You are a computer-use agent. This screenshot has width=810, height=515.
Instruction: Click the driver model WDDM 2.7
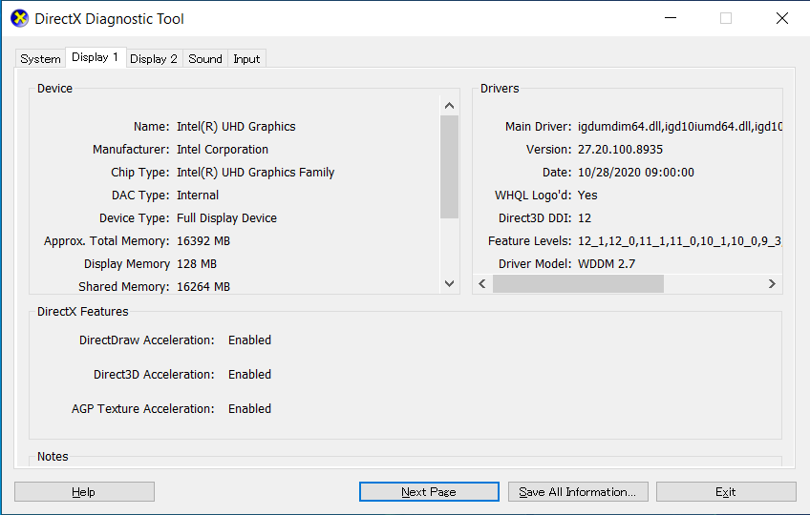[x=607, y=263]
